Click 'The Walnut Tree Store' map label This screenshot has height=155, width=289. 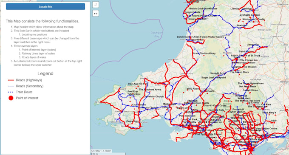[x=247, y=101]
